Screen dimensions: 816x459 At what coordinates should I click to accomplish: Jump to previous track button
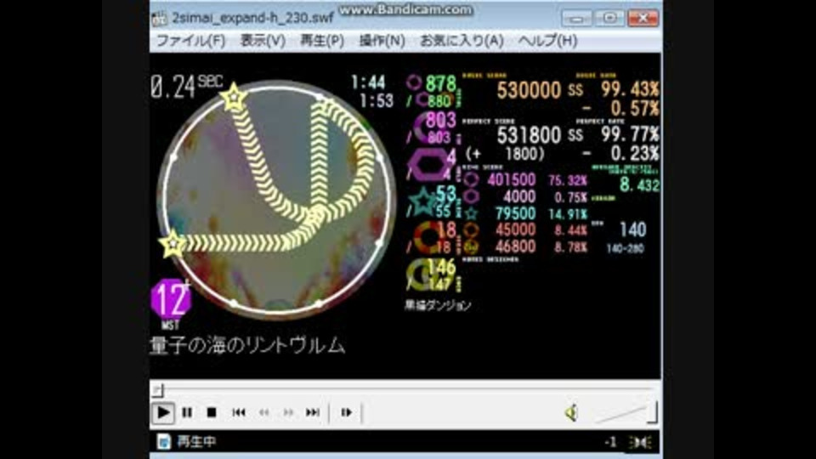point(239,413)
